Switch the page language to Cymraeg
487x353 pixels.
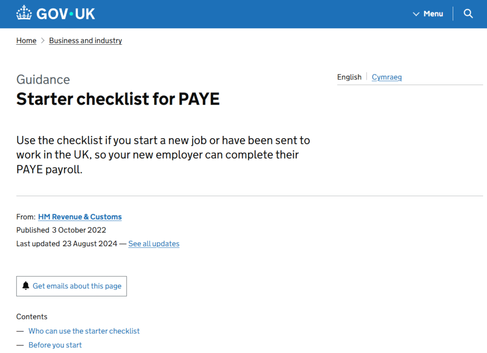coord(387,77)
